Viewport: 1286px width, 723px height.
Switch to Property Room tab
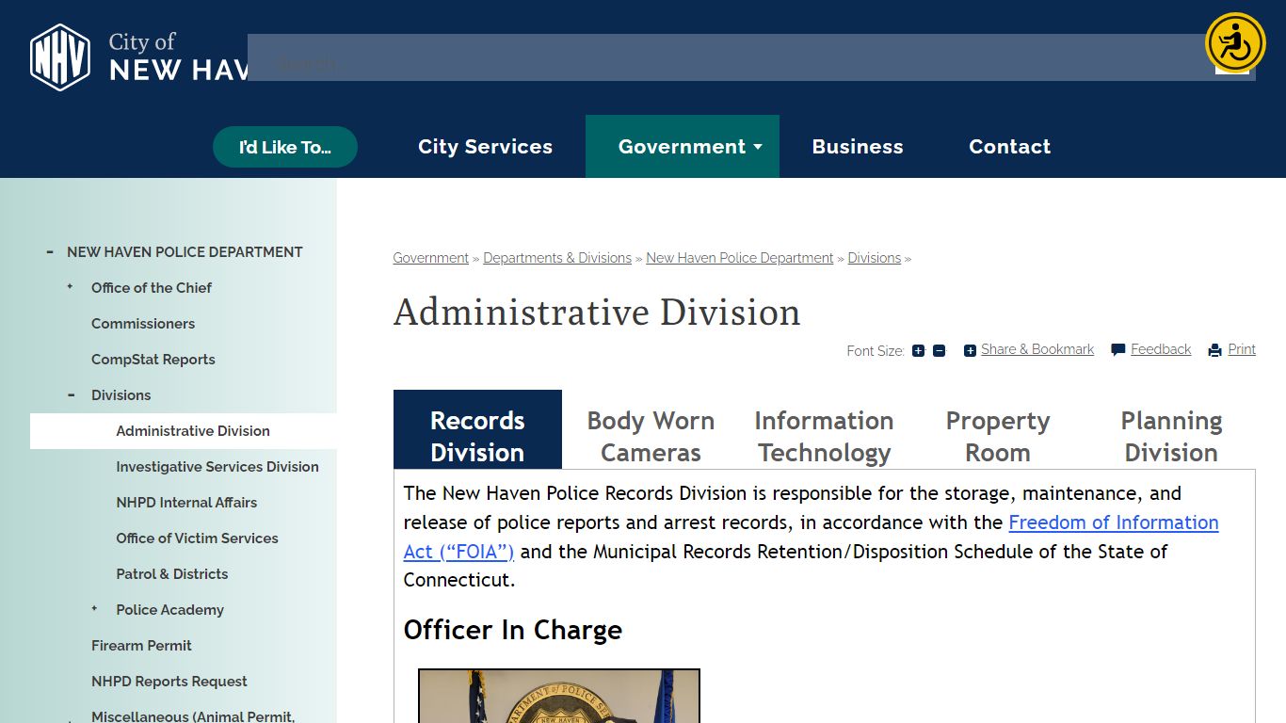(x=998, y=437)
